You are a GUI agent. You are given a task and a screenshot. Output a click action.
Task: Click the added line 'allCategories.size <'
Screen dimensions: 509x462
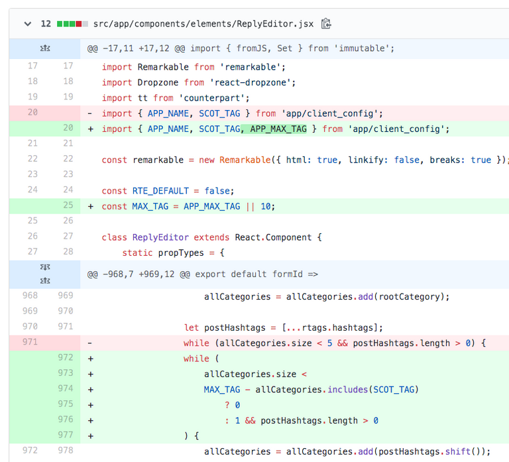tap(255, 375)
